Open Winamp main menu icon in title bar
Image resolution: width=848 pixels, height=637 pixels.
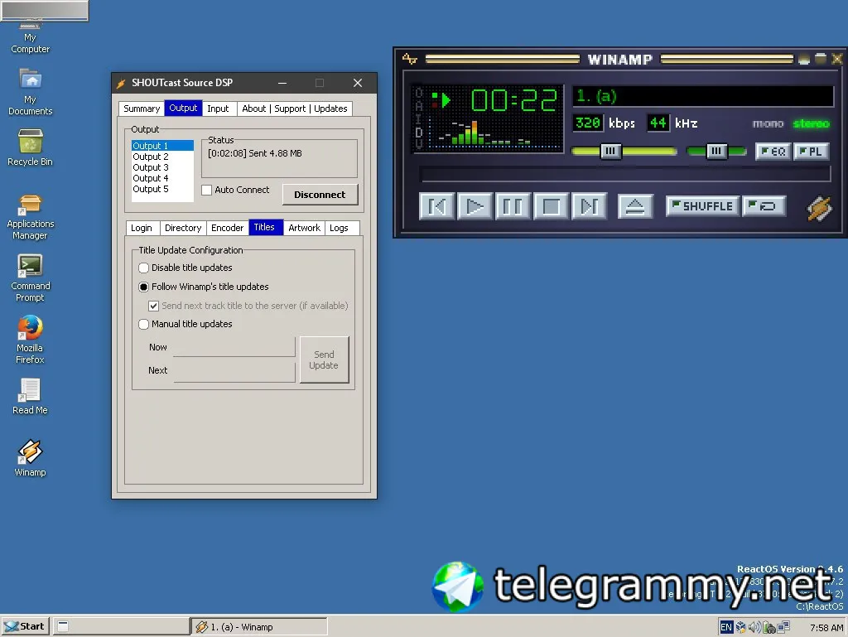click(410, 59)
